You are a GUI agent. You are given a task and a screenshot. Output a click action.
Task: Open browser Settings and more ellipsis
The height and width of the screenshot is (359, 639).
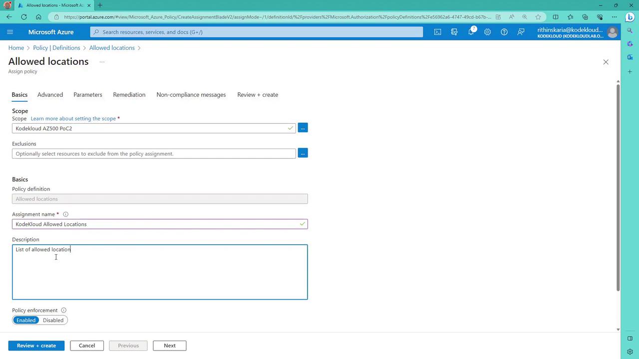tap(615, 16)
